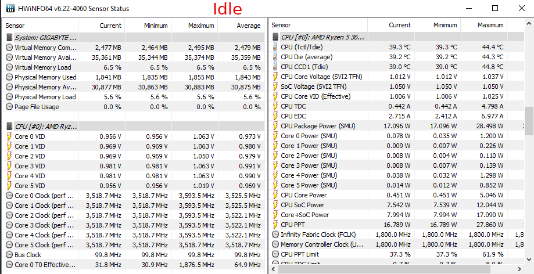Image resolution: width=534 pixels, height=274 pixels.
Task: Click the scrollbar up arrow
Action: coord(529,23)
